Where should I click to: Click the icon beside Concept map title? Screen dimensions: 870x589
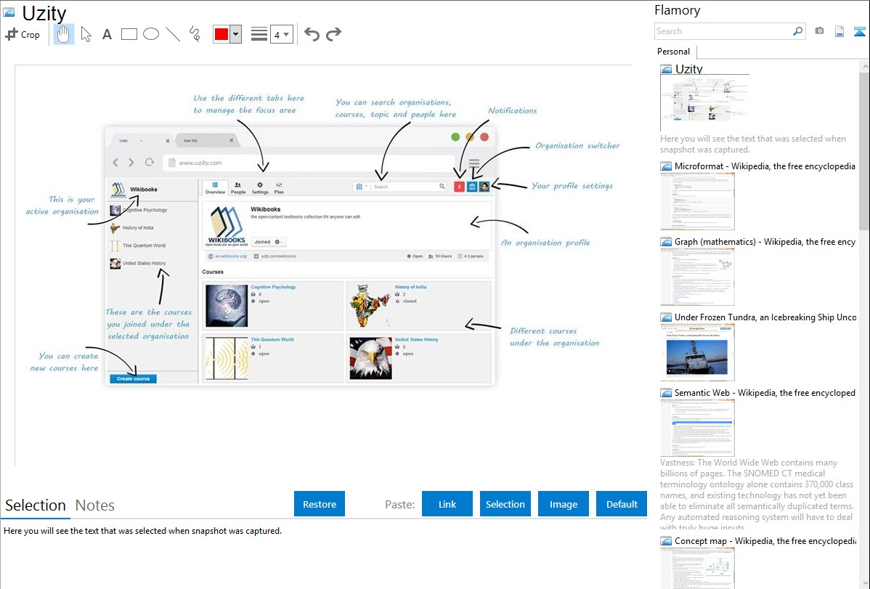tap(666, 541)
